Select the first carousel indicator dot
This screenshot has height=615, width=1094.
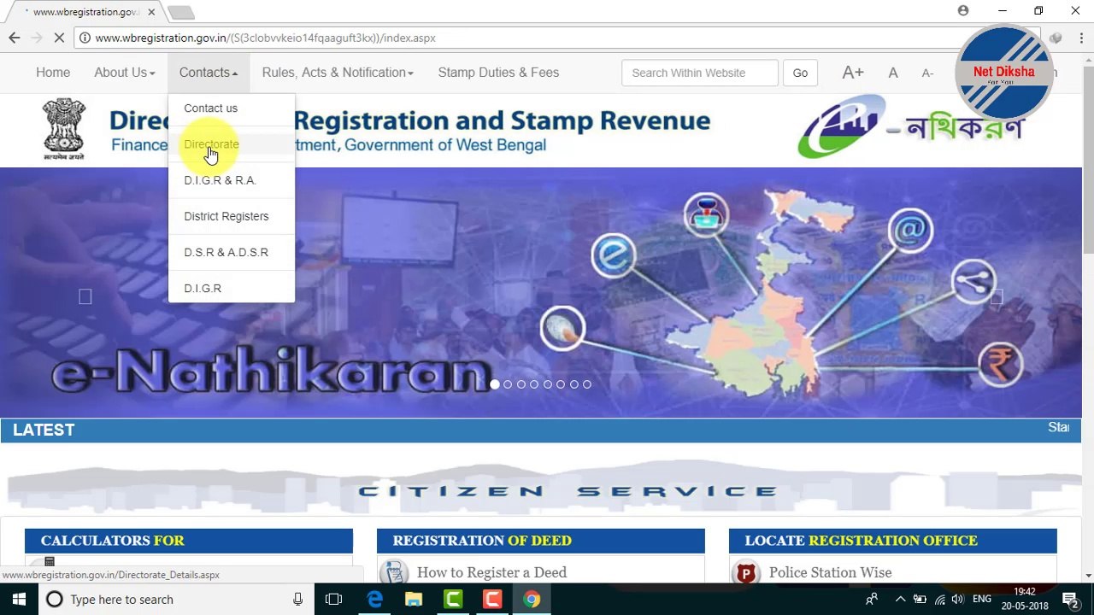click(x=495, y=384)
